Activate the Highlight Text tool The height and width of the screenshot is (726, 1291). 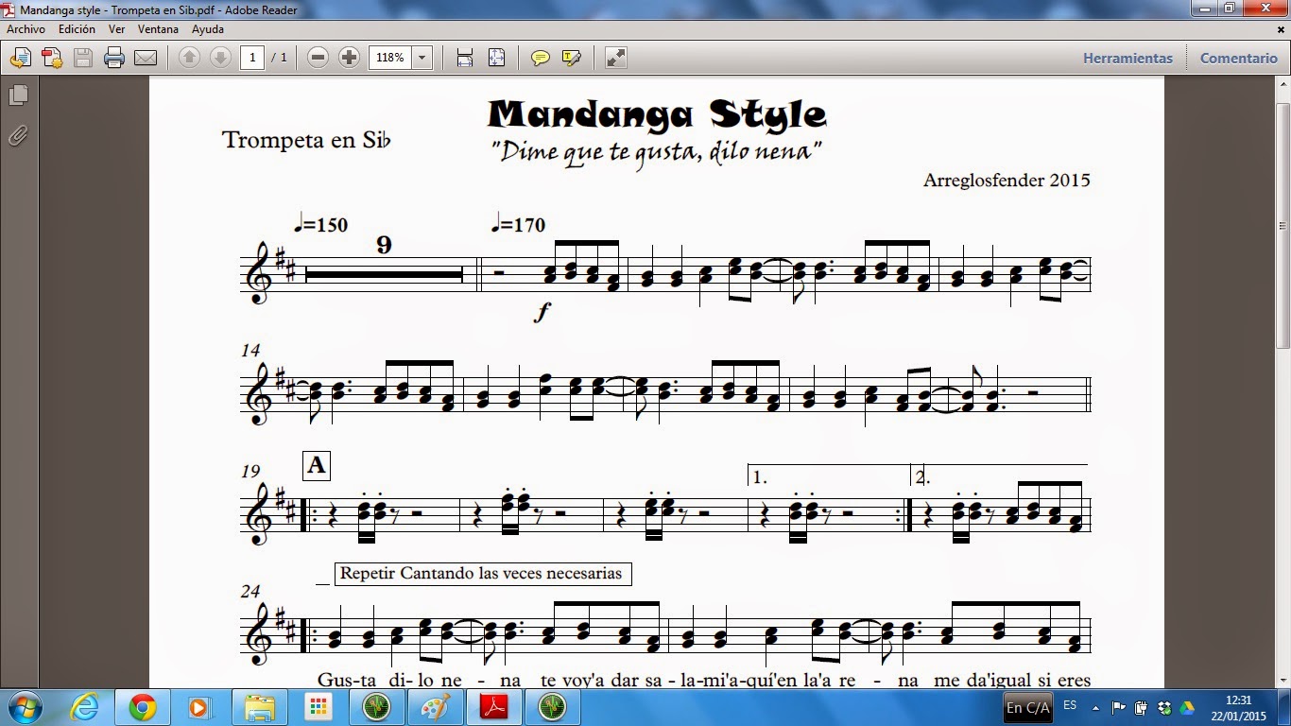pyautogui.click(x=569, y=58)
